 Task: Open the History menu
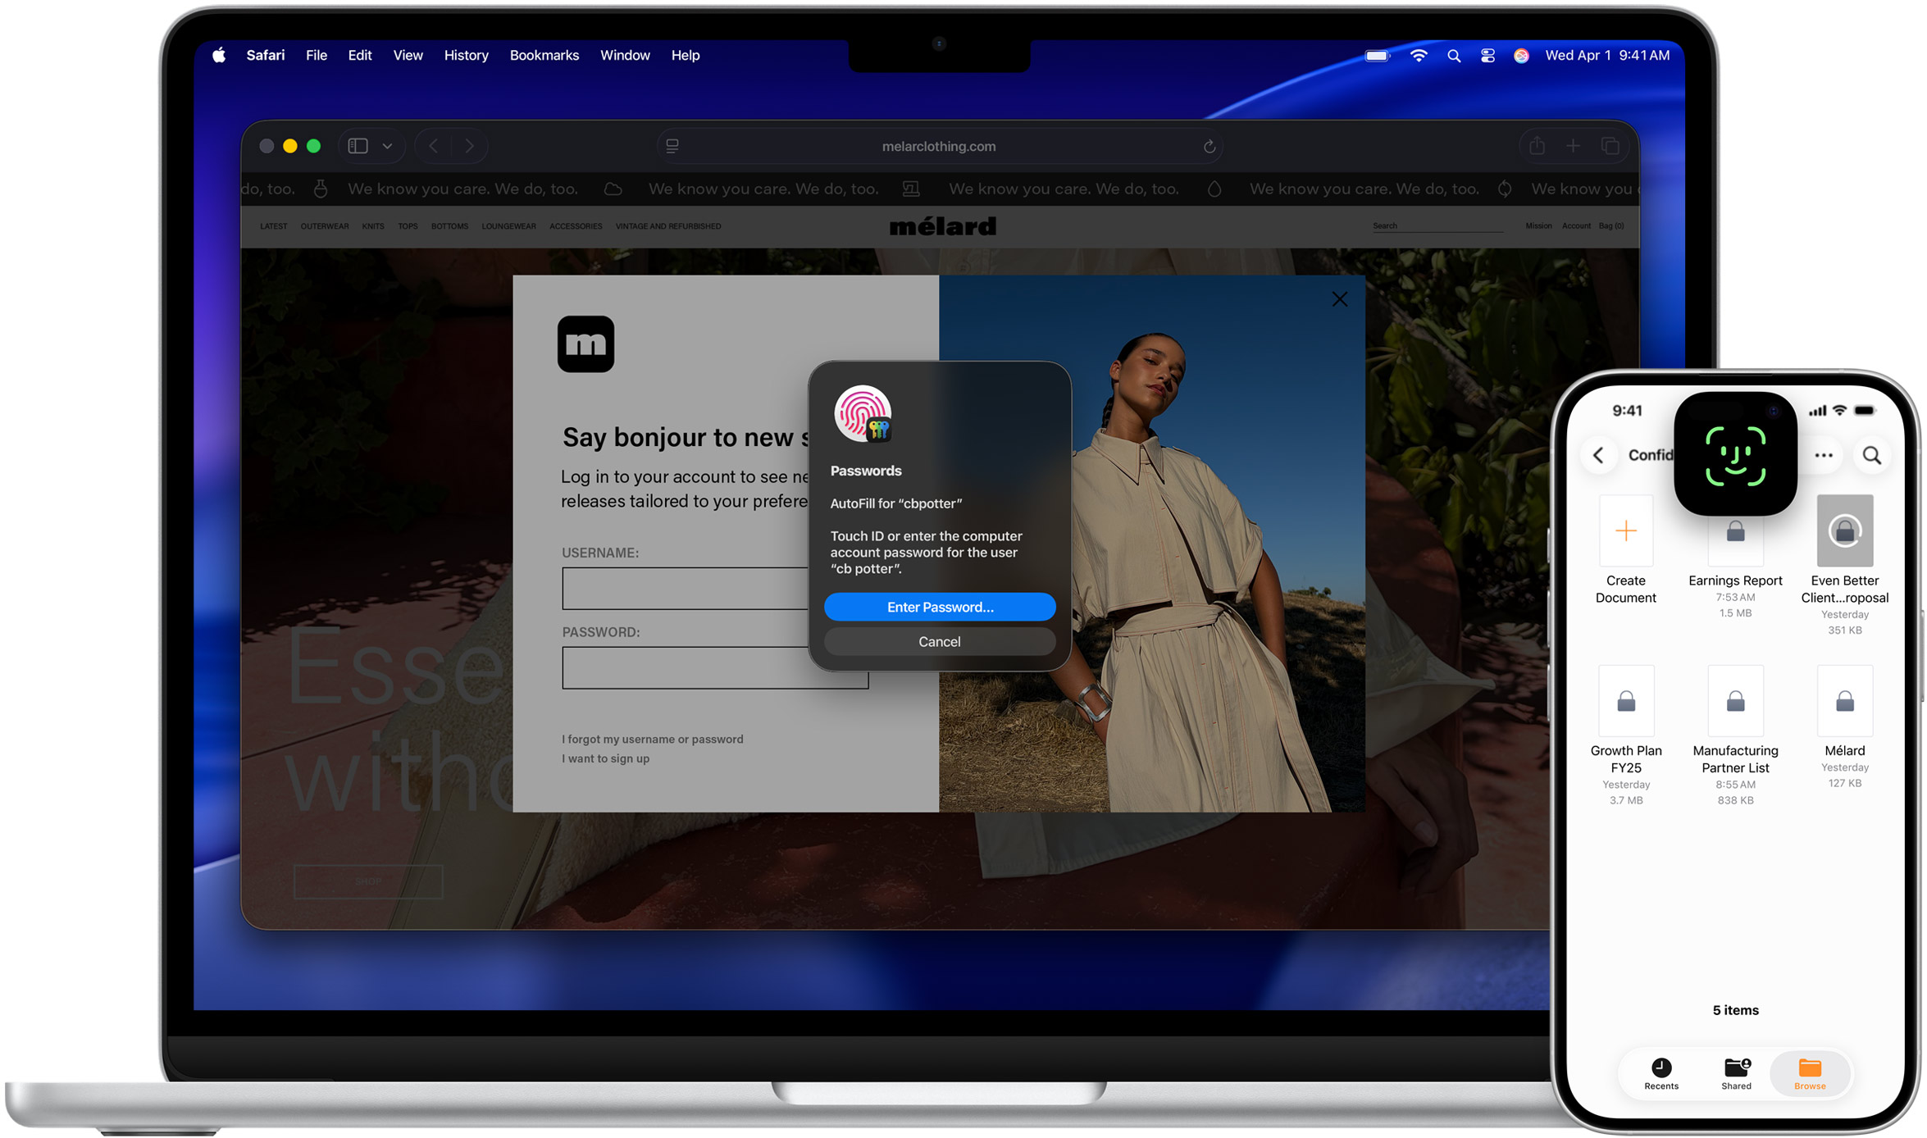pyautogui.click(x=466, y=55)
